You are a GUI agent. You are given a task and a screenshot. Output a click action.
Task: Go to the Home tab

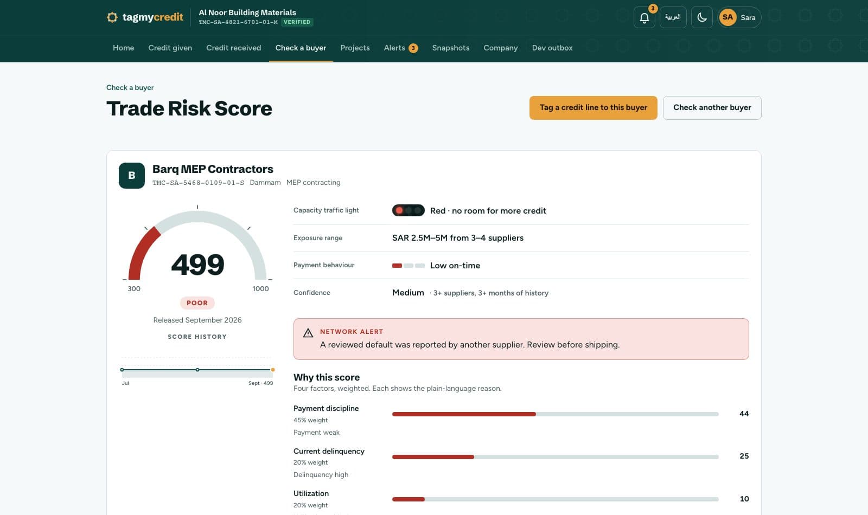pos(123,48)
